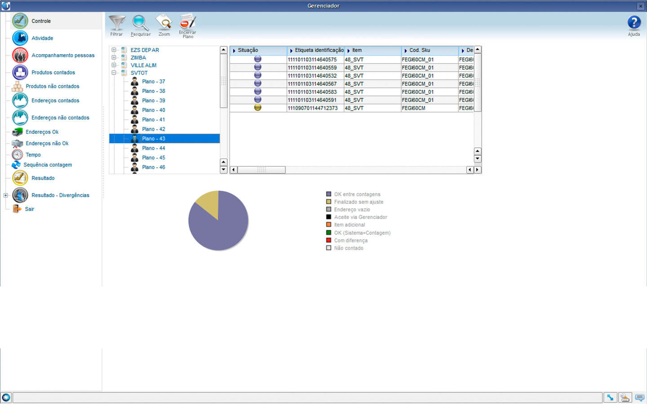Click the printer status bar icon

click(625, 397)
